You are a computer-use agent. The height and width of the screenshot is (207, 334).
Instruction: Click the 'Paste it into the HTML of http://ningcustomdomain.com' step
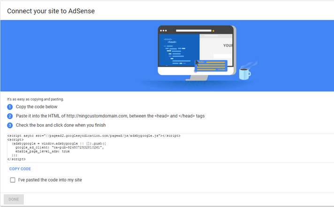(x=110, y=116)
